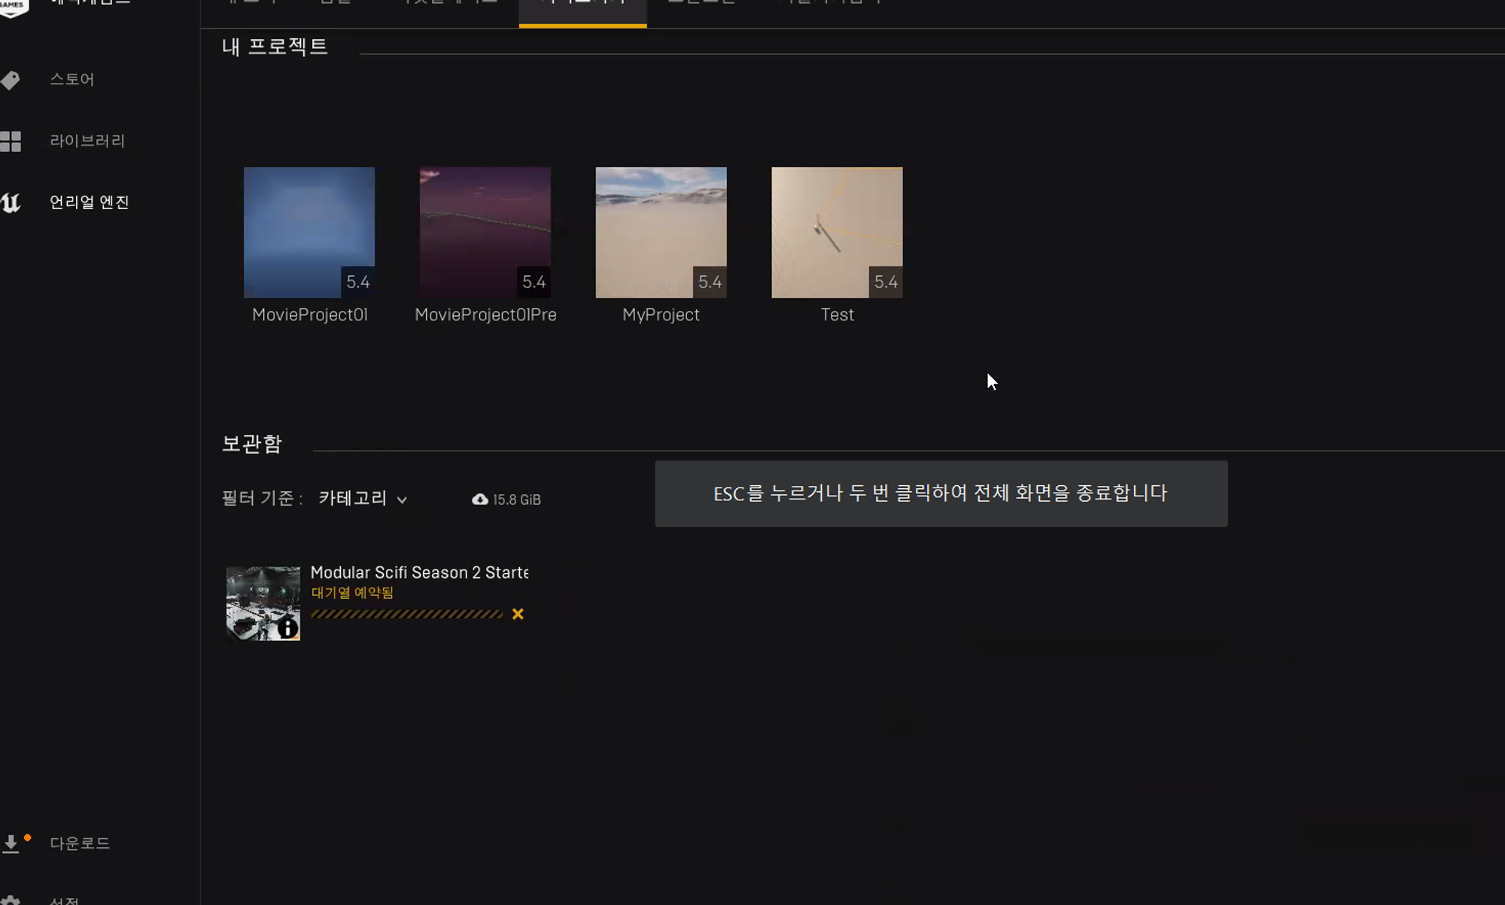Image resolution: width=1505 pixels, height=905 pixels.
Task: Click the info icon on Modular Scifi thumbnail
Action: click(x=287, y=627)
